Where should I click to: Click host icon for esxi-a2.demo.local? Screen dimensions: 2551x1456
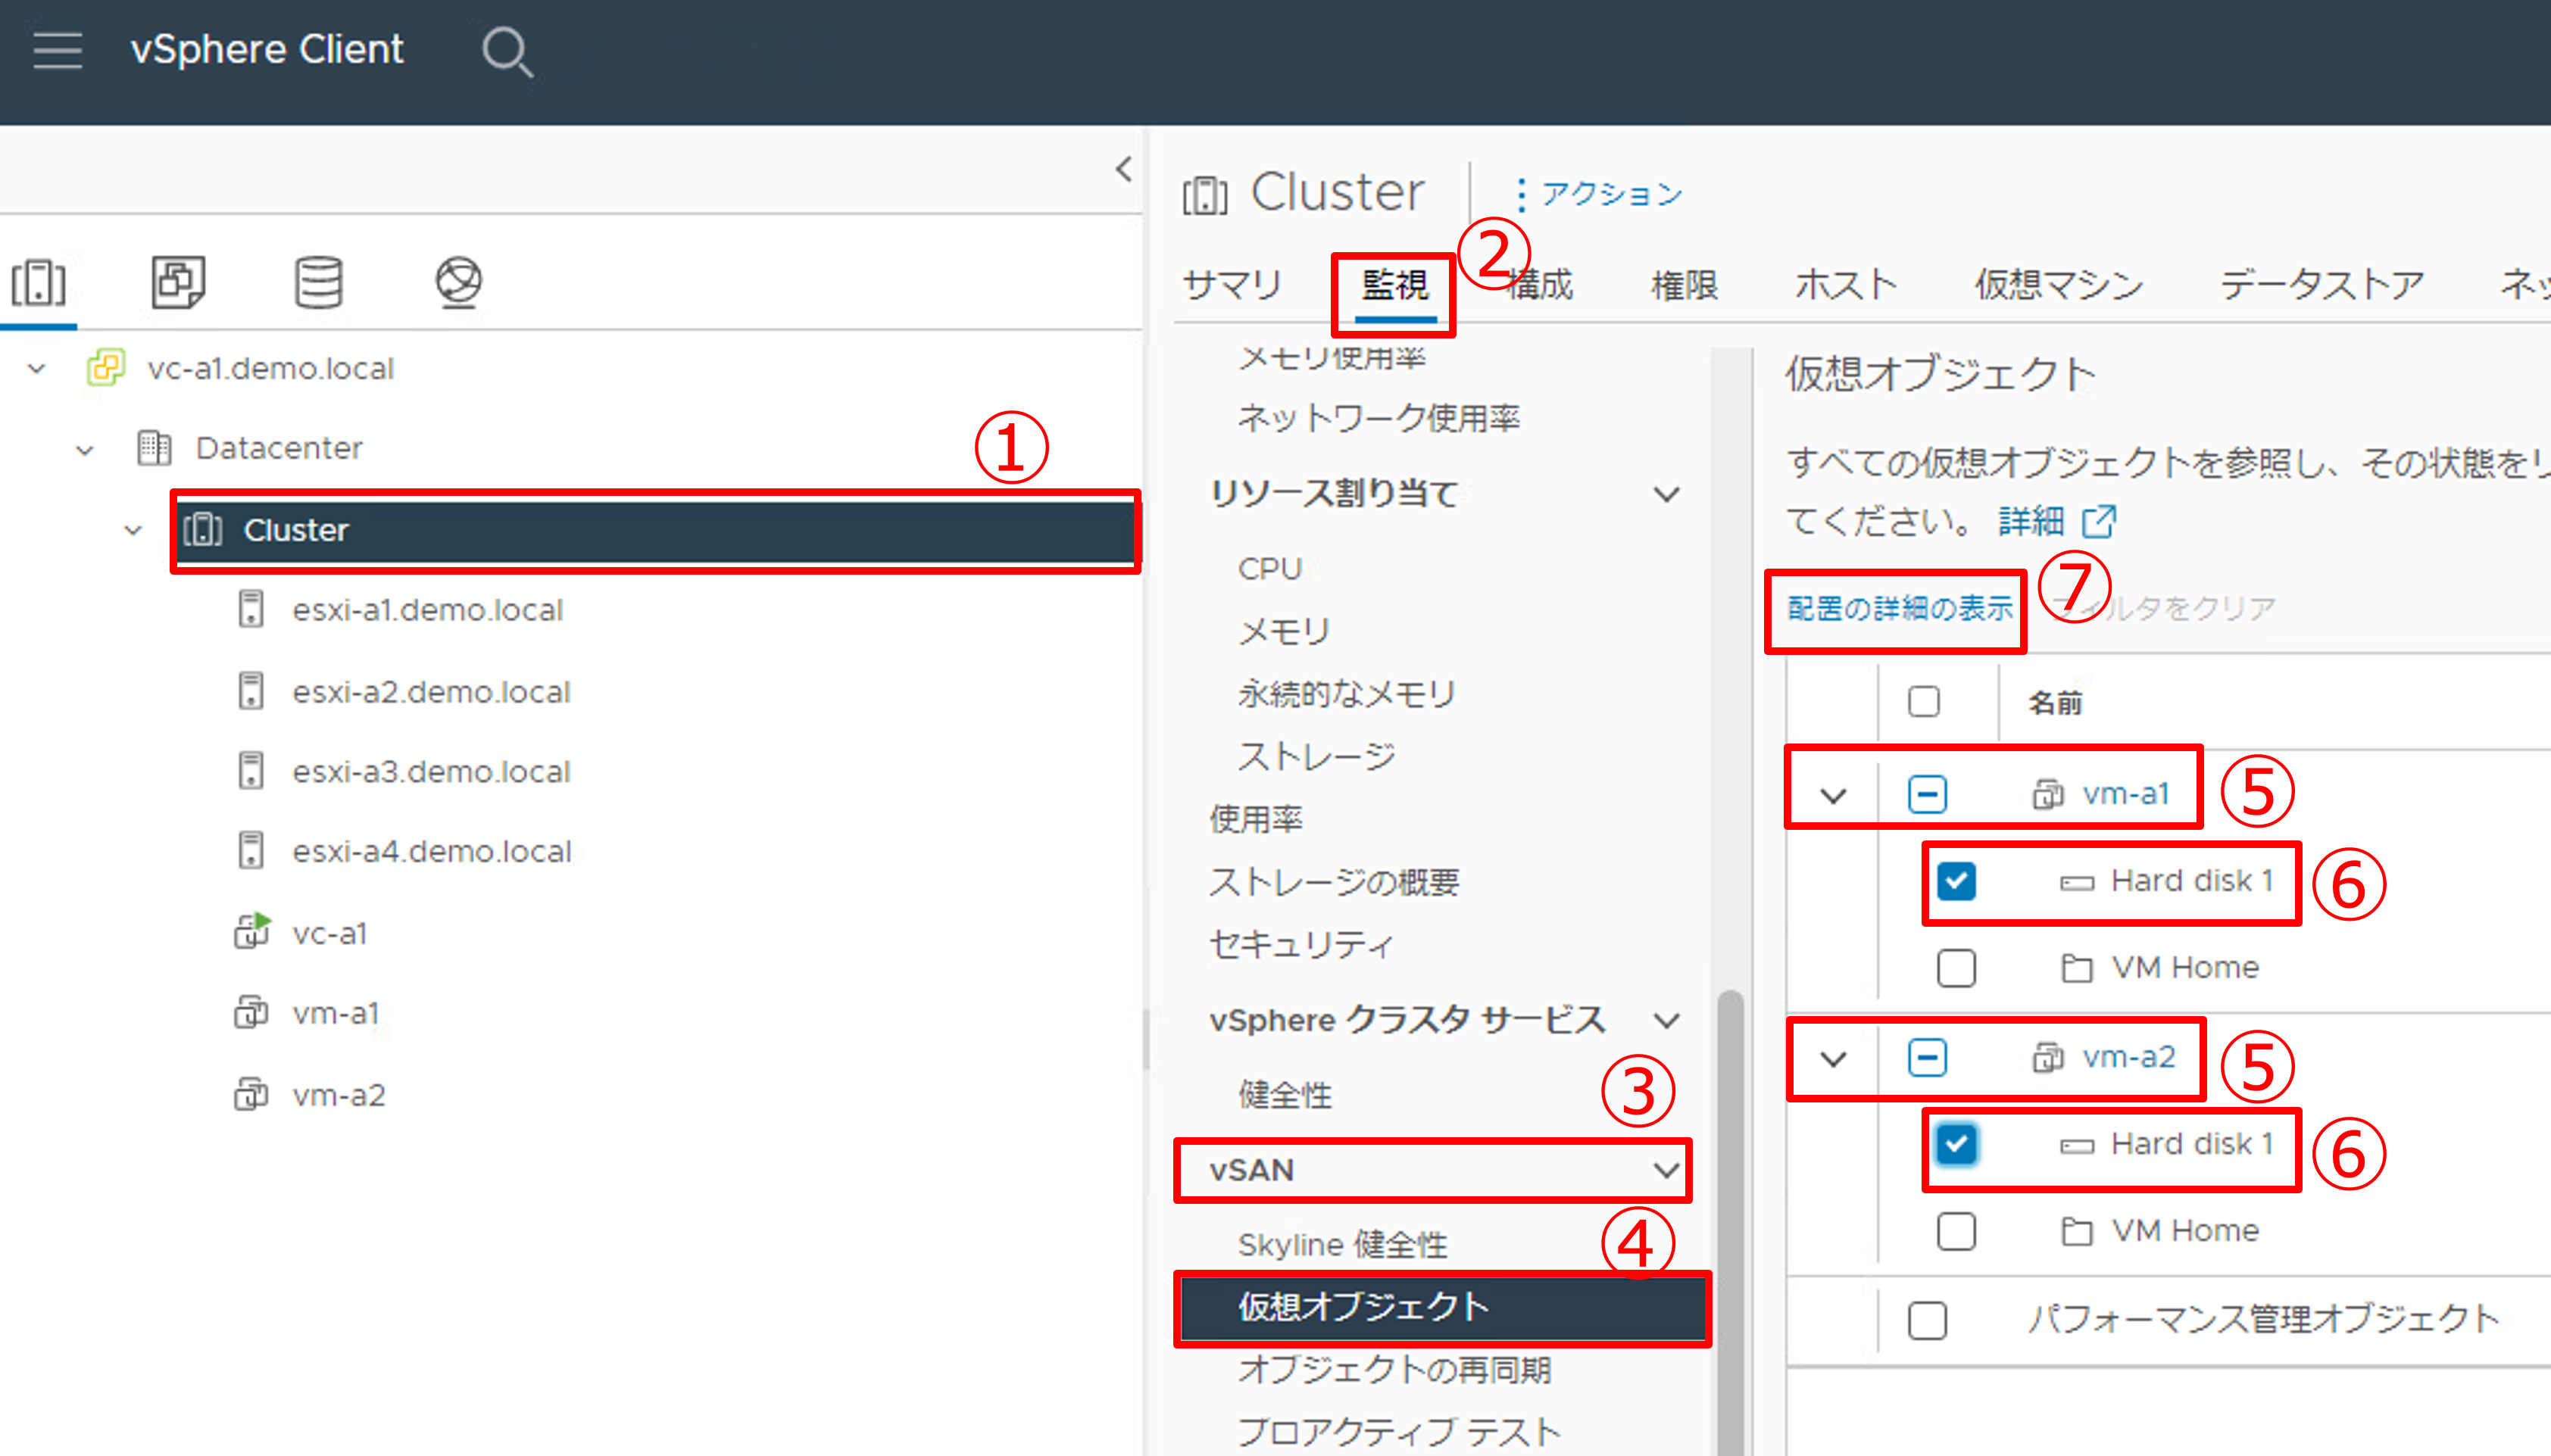[251, 691]
